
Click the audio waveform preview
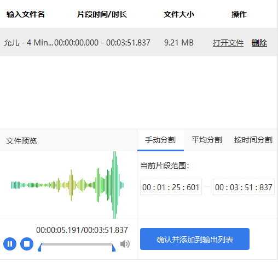(x=67, y=185)
